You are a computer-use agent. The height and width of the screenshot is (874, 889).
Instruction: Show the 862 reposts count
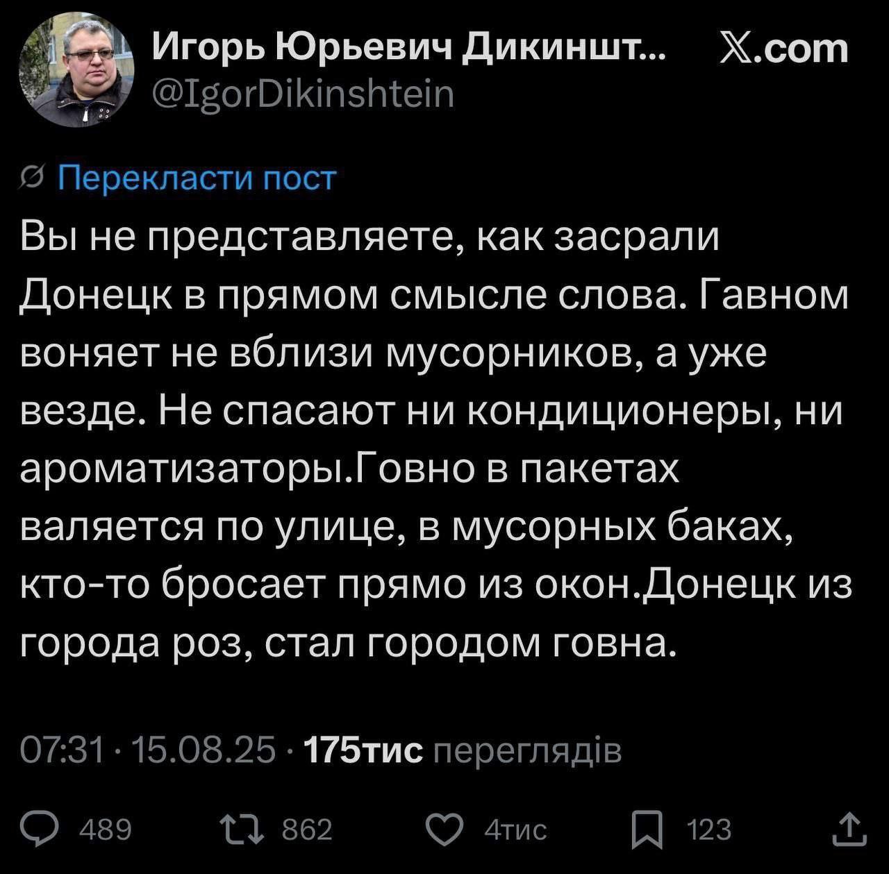[307, 830]
